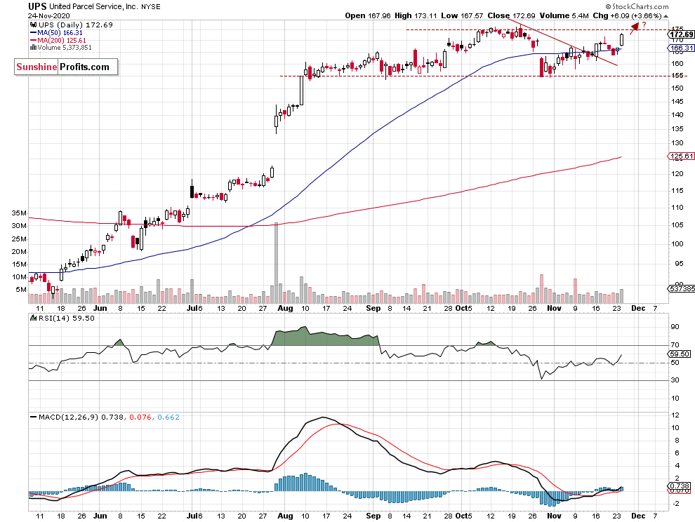
Task: Click the Sep label on price chart axis
Action: pyautogui.click(x=373, y=309)
